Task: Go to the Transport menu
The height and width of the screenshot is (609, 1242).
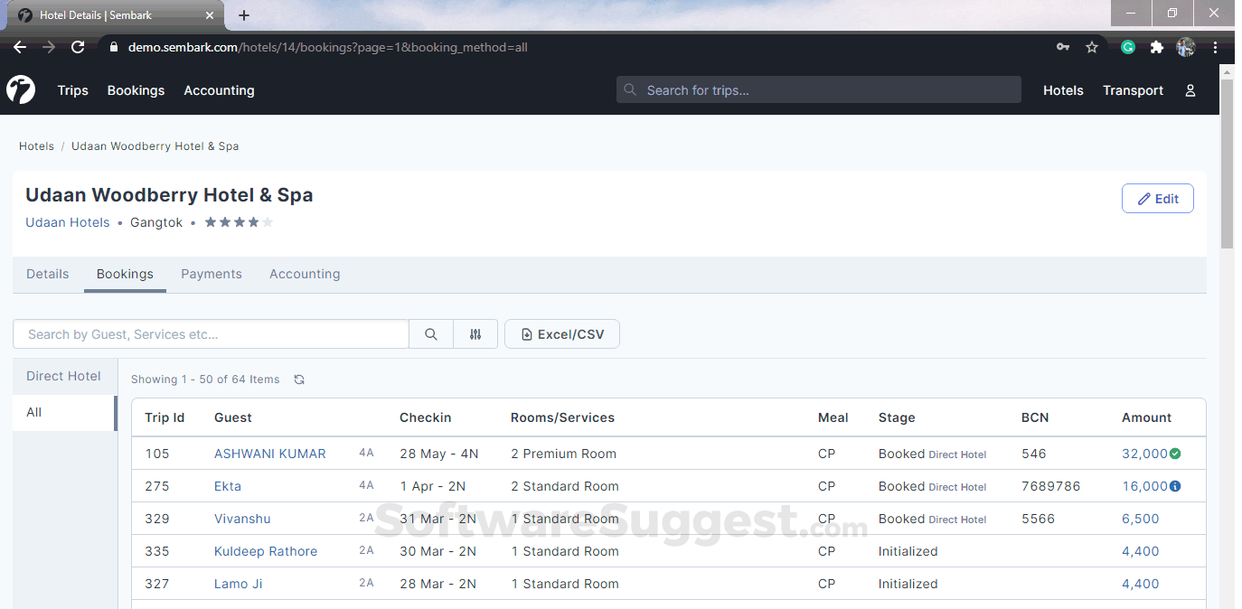Action: [x=1133, y=89]
